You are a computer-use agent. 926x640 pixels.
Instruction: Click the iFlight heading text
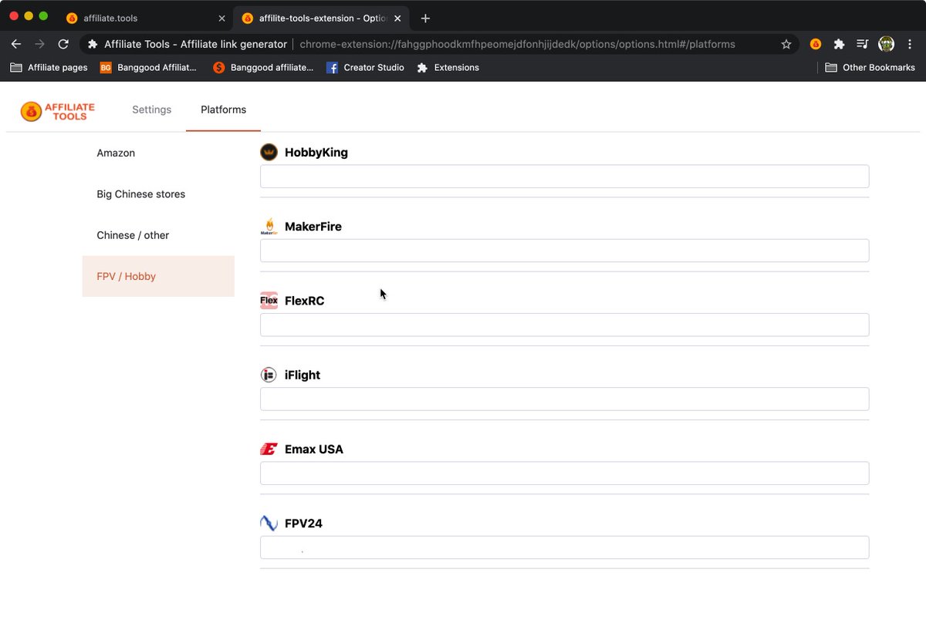pyautogui.click(x=302, y=375)
